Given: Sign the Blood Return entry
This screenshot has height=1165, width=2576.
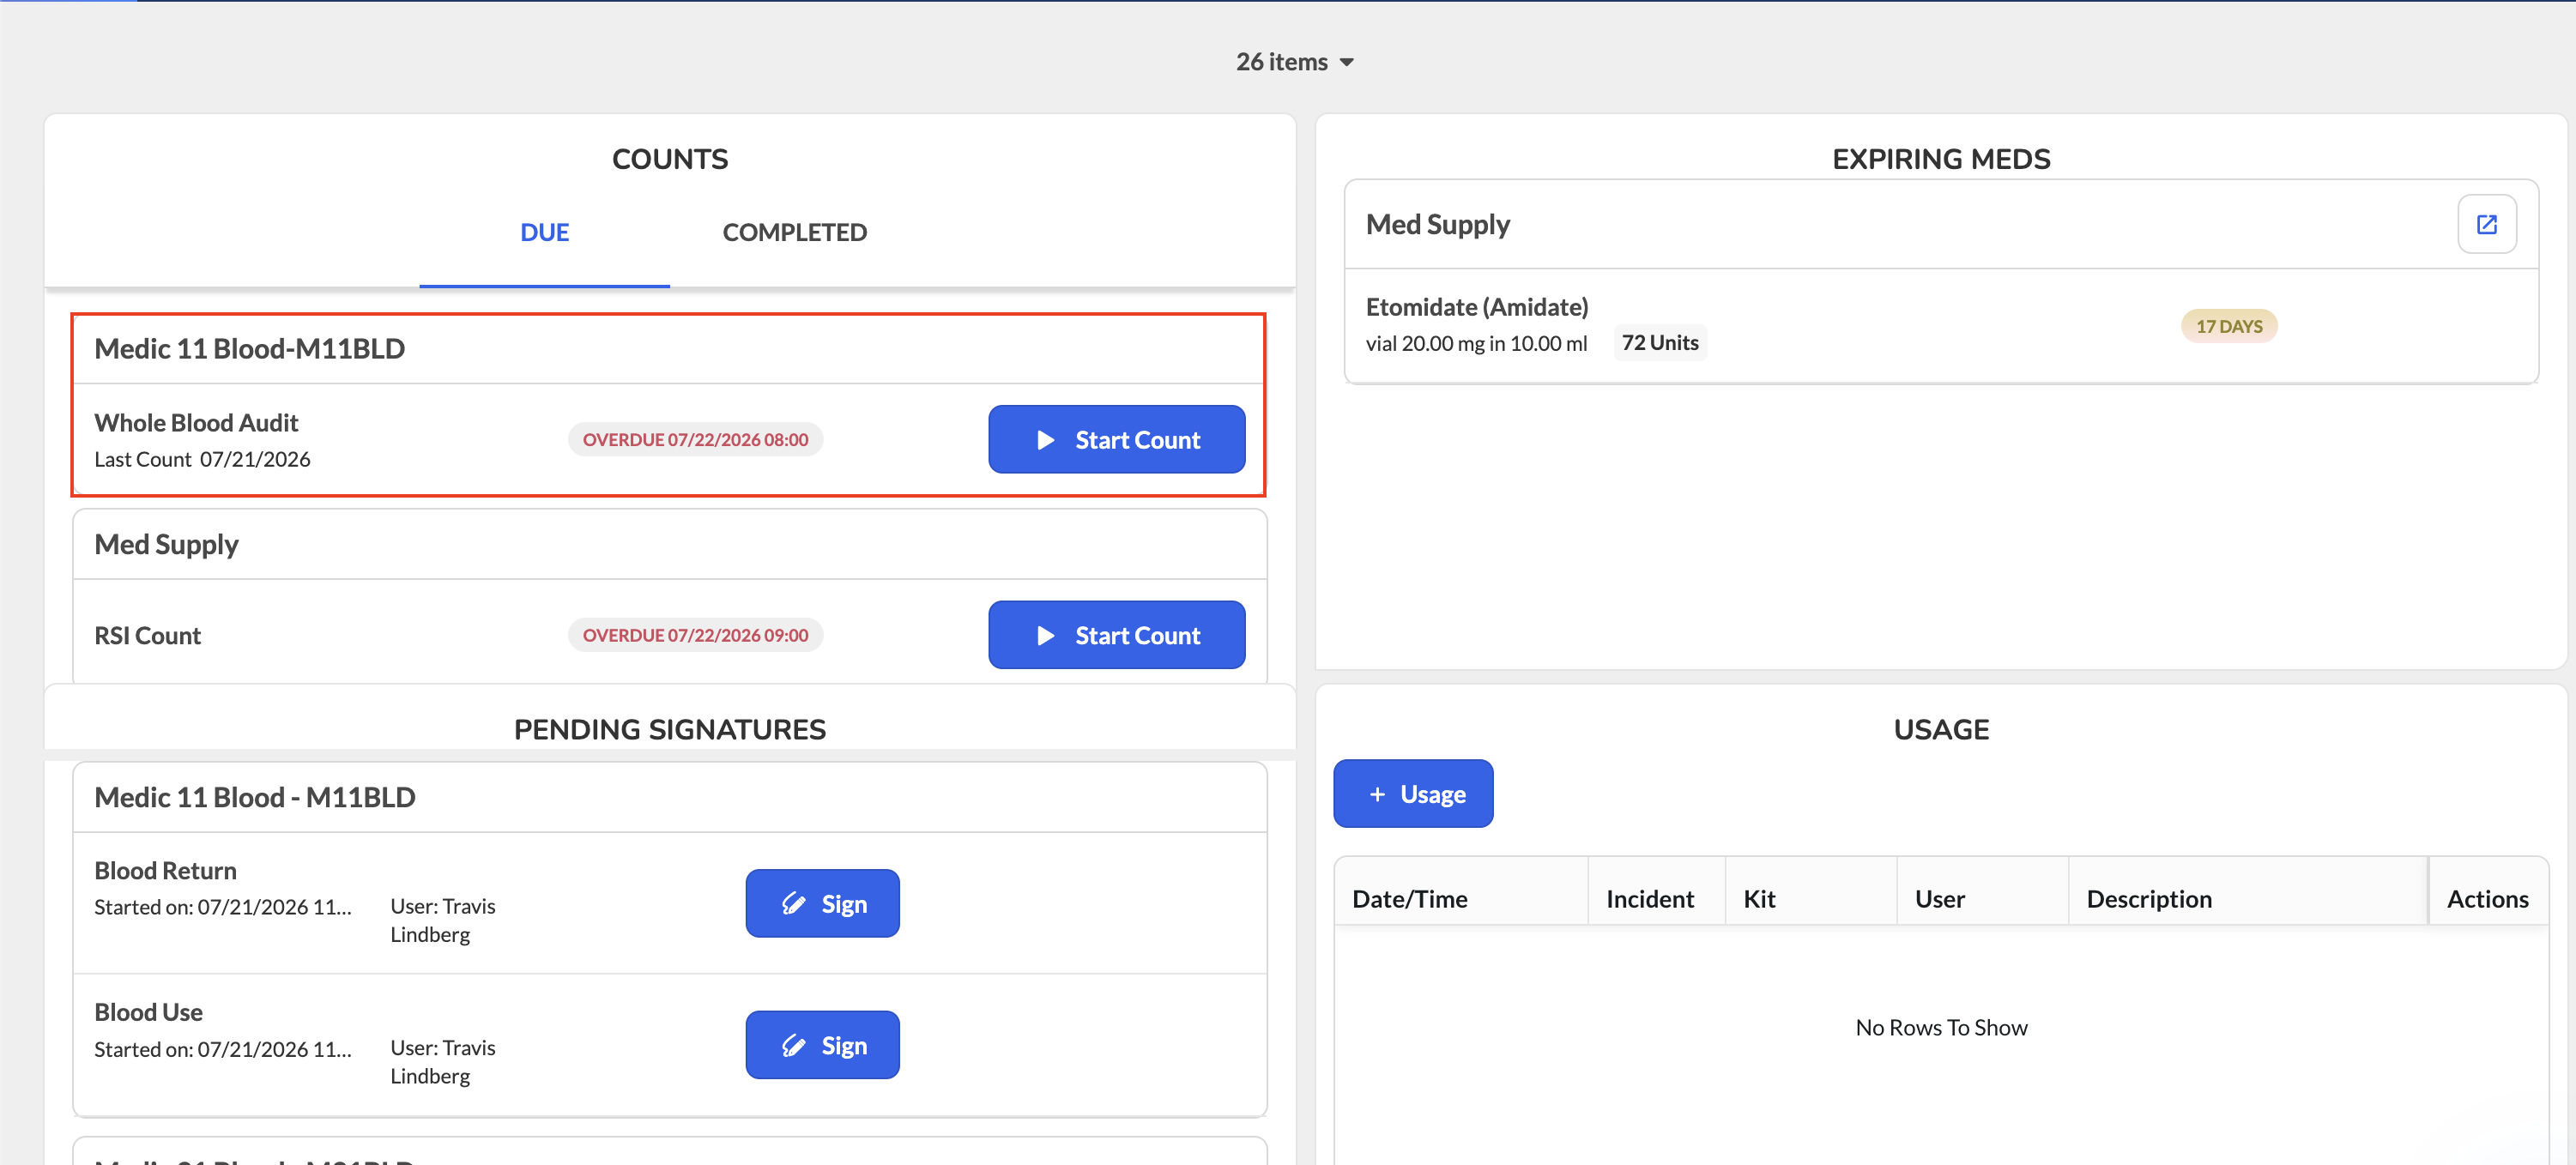Looking at the screenshot, I should point(822,904).
